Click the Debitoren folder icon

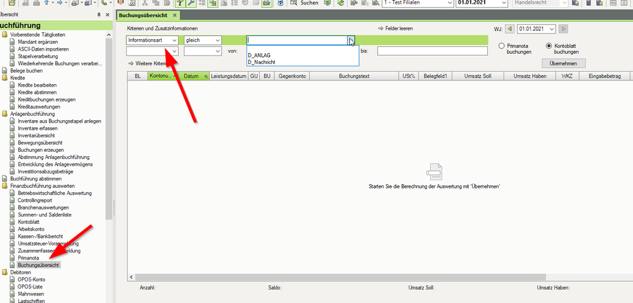coord(4,272)
